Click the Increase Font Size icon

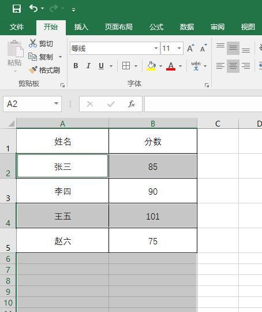tap(190, 48)
